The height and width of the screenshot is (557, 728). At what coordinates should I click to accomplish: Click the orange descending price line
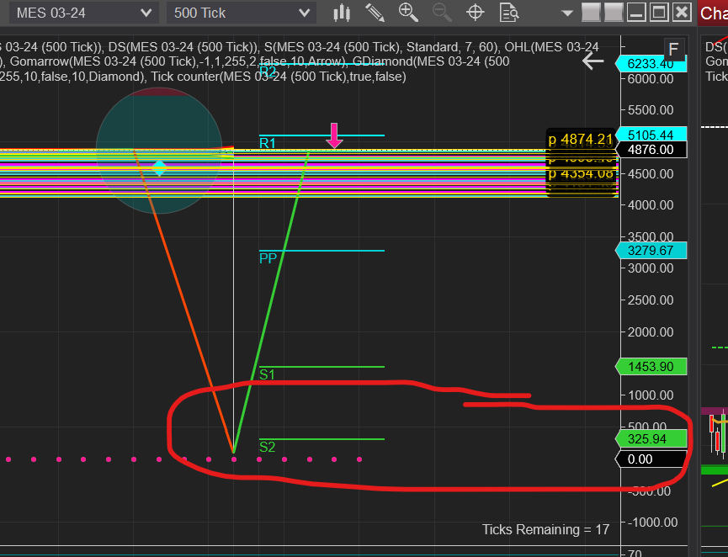183,302
